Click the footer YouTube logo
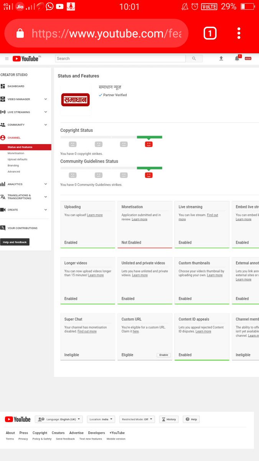This screenshot has height=461, width=259. click(x=17, y=419)
